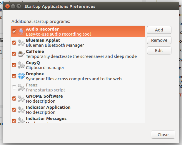Screen dimensions: 182x145
Task: Untick the Caffeine checkbox
Action: 14,54
